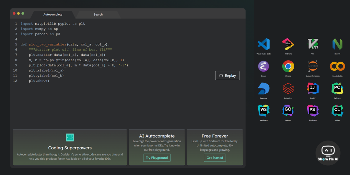
Task: Click the Emacs icon
Action: coord(263,66)
